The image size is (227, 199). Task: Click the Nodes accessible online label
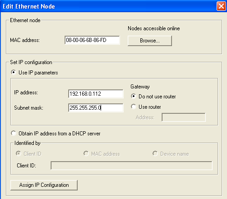[154, 28]
